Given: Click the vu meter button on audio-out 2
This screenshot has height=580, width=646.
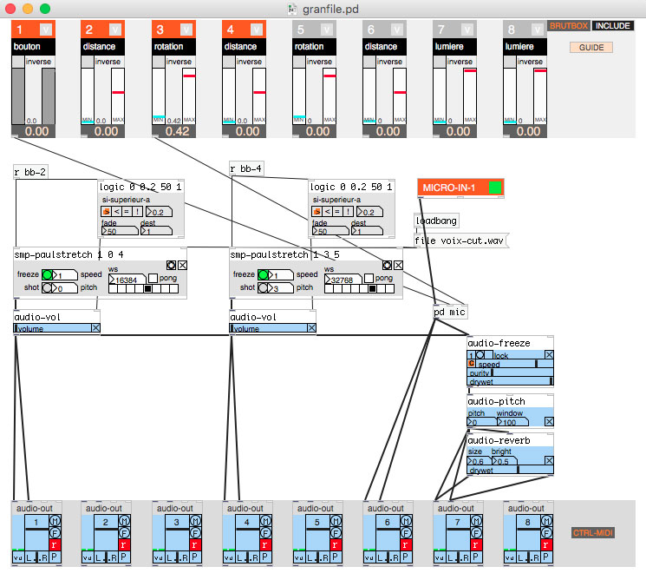Looking at the screenshot, I should tap(88, 557).
